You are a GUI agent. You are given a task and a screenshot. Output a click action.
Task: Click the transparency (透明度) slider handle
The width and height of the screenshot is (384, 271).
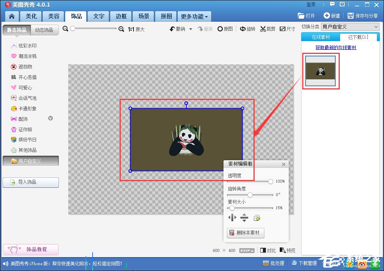point(270,182)
